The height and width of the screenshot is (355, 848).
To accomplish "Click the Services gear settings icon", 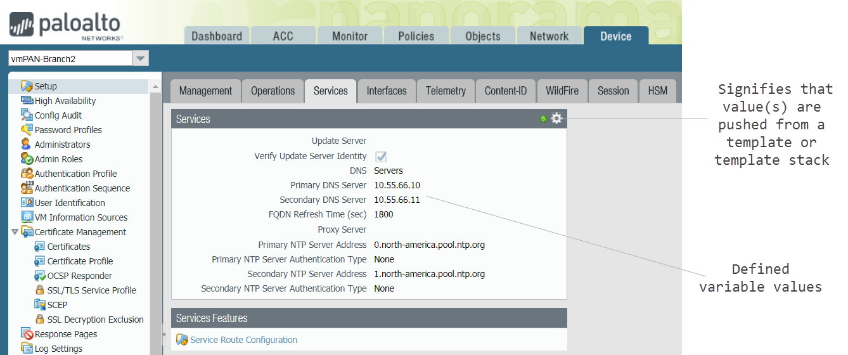I will pyautogui.click(x=556, y=119).
